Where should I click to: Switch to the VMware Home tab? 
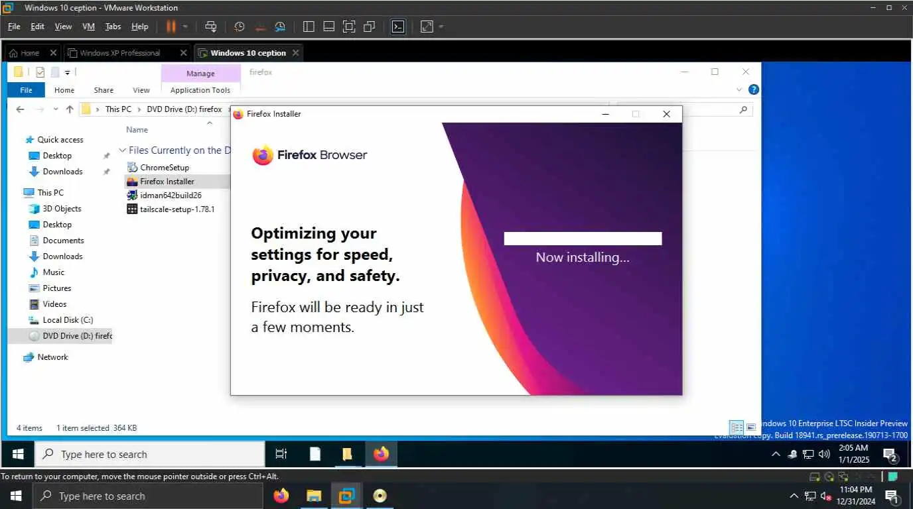pyautogui.click(x=30, y=53)
